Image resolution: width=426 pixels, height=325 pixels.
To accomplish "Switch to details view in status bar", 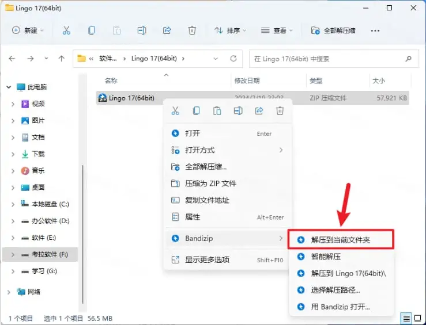I will (406, 319).
